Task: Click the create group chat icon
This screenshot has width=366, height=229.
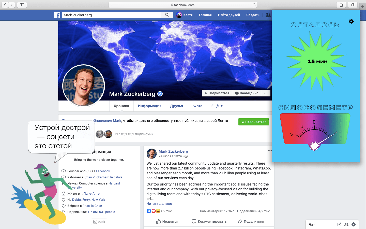Action: pyautogui.click(x=346, y=224)
